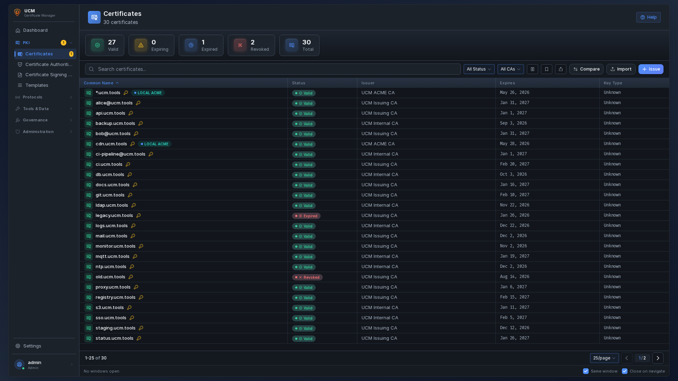Click the export/share icon beside bookmark icon

[x=561, y=69]
